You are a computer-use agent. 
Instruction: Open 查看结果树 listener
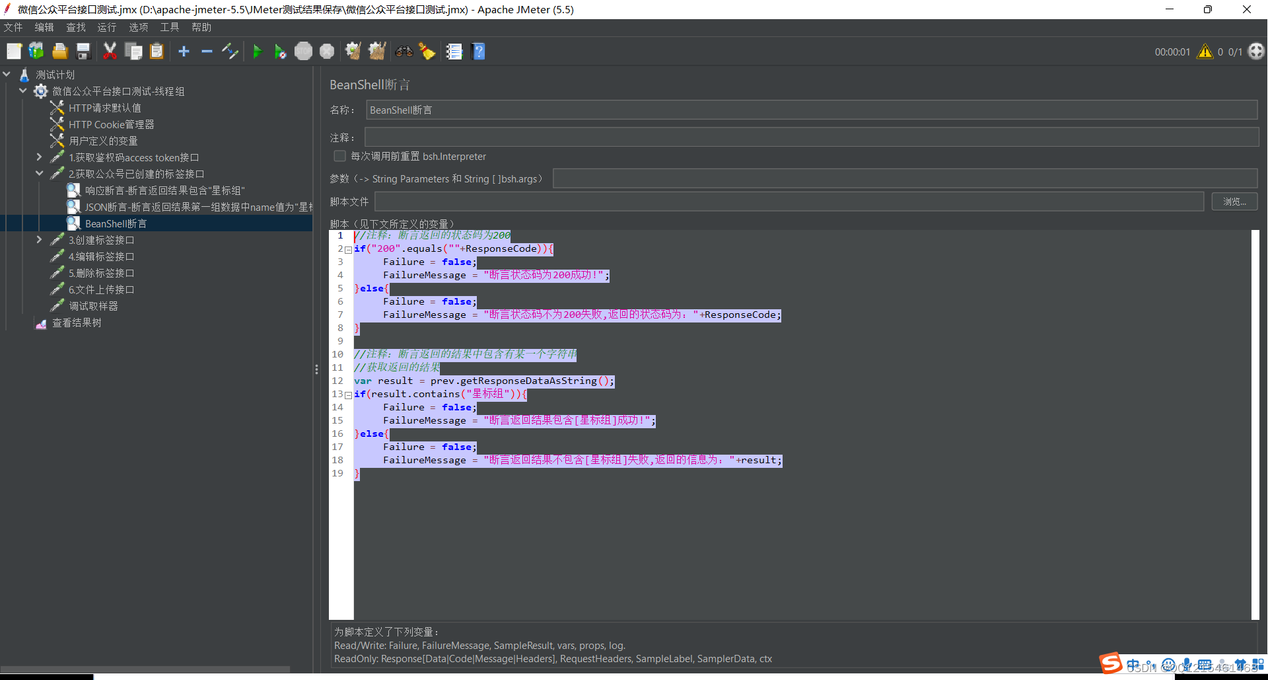click(x=77, y=322)
